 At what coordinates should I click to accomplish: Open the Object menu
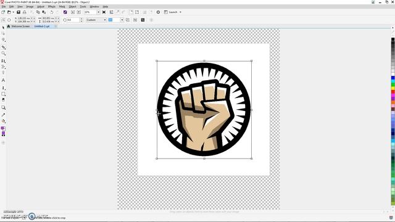(72, 7)
